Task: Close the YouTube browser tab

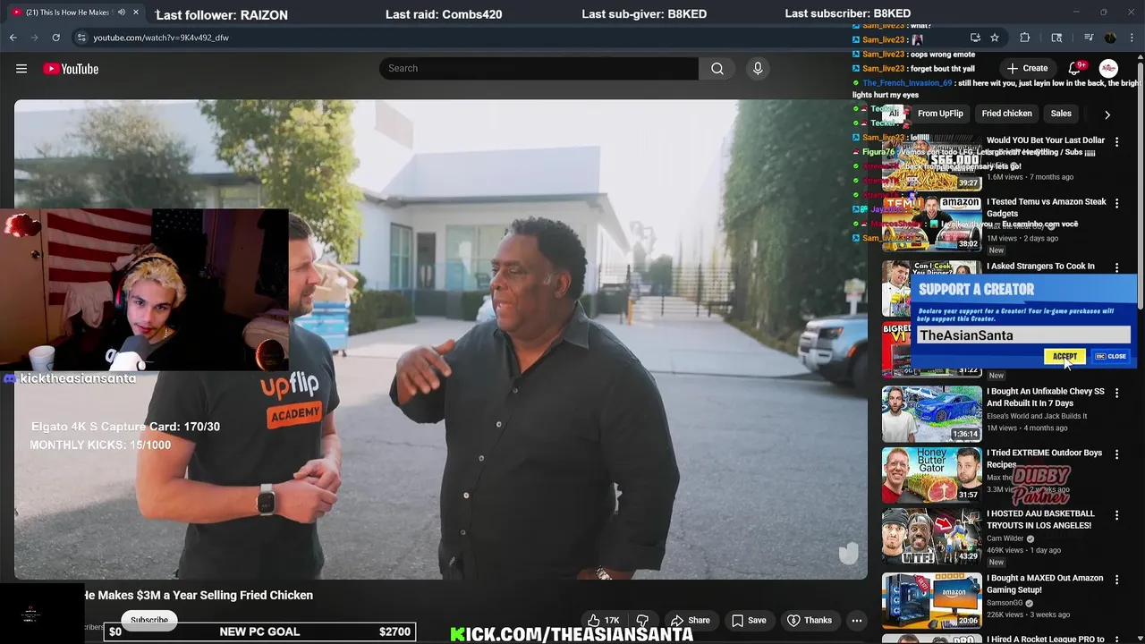Action: point(136,13)
